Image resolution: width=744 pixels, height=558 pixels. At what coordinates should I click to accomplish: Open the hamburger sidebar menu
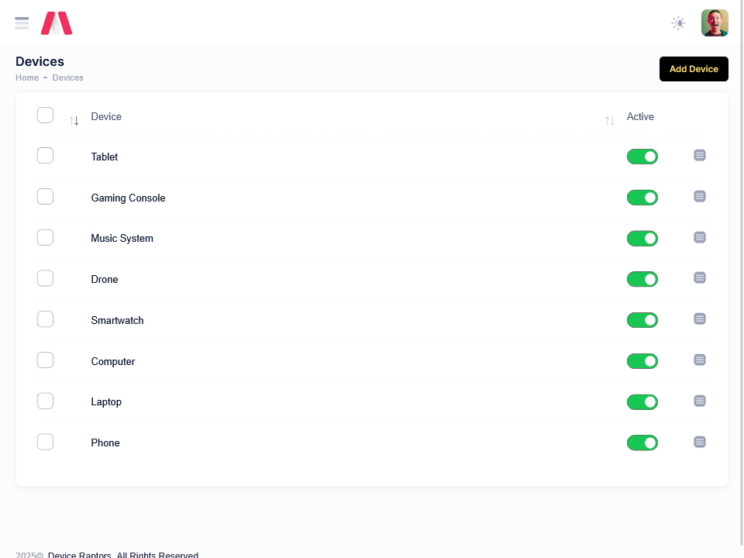coord(22,23)
